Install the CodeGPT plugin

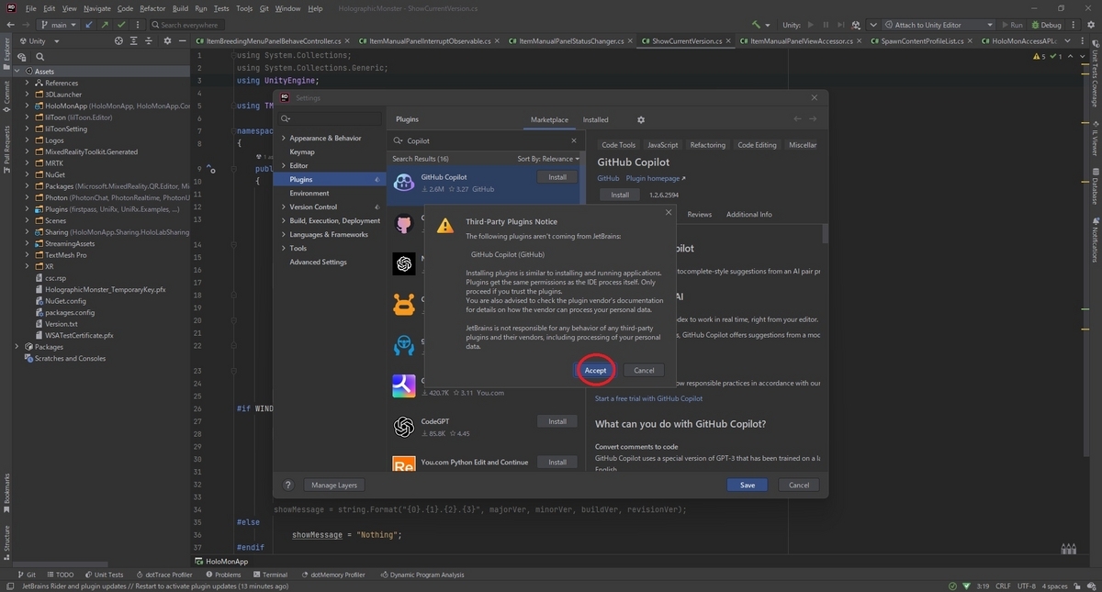(x=557, y=421)
